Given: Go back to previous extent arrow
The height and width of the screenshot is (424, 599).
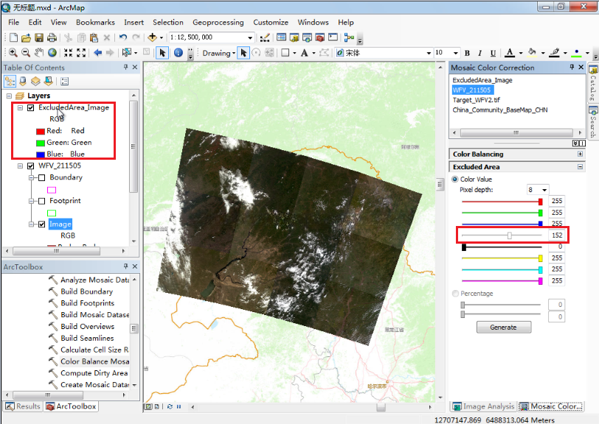Looking at the screenshot, I should click(x=97, y=53).
